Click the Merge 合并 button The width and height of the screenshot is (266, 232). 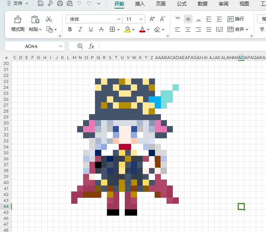235,29
